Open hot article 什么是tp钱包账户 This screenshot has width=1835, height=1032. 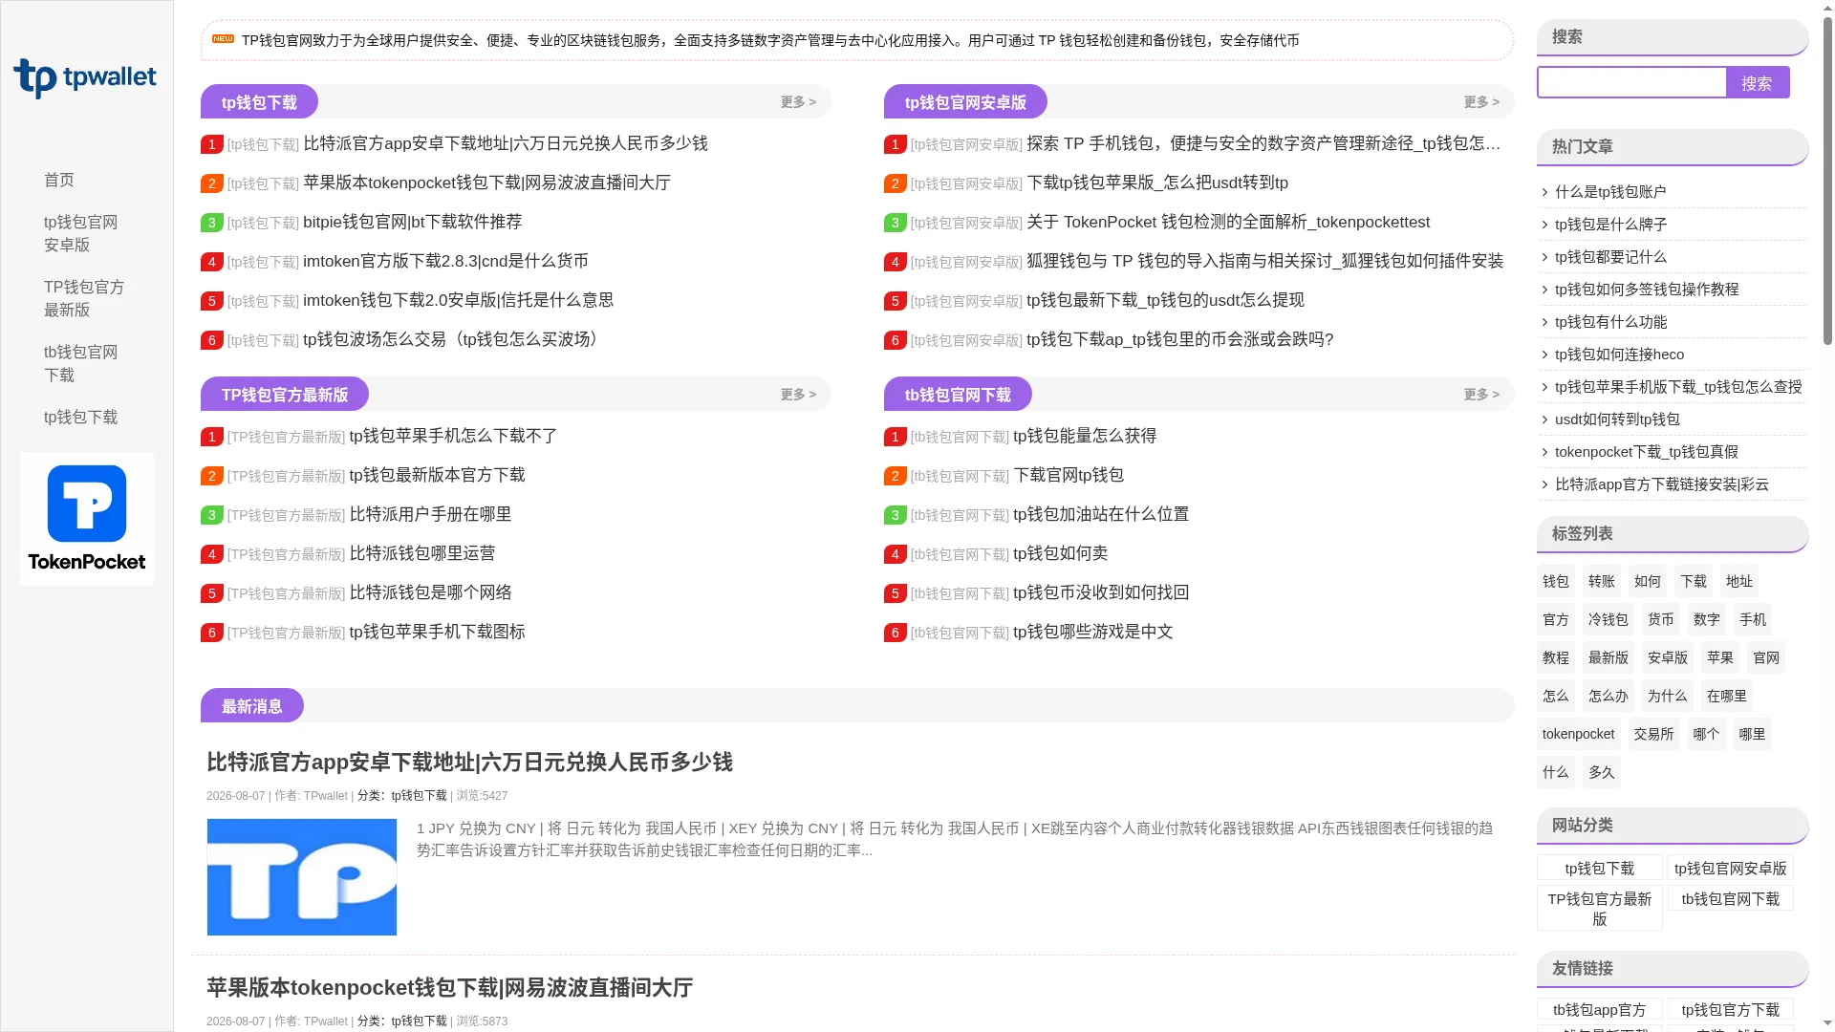tap(1610, 191)
